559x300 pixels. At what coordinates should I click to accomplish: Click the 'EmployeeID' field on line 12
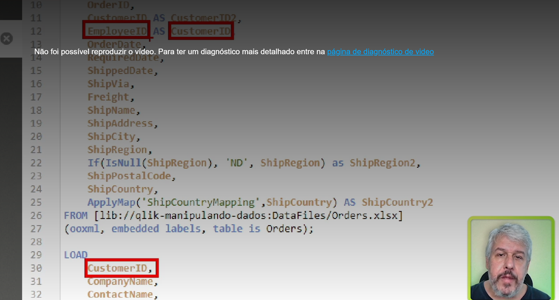(117, 31)
